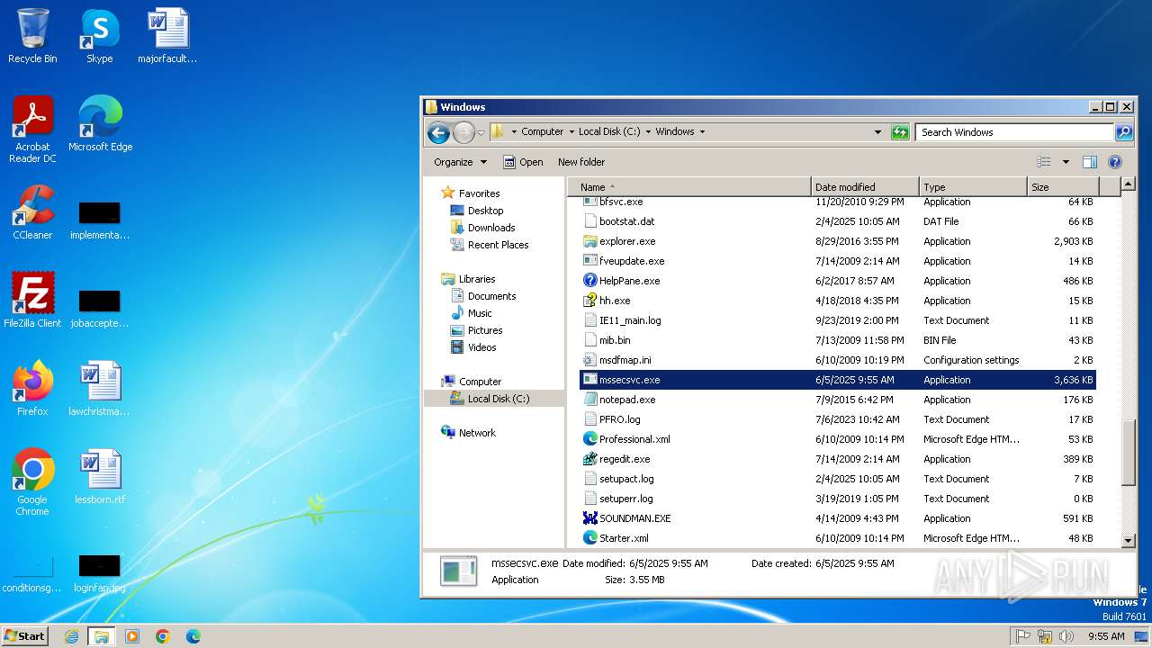Click the Chrome taskbar icon
This screenshot has width=1152, height=648.
pyautogui.click(x=163, y=636)
